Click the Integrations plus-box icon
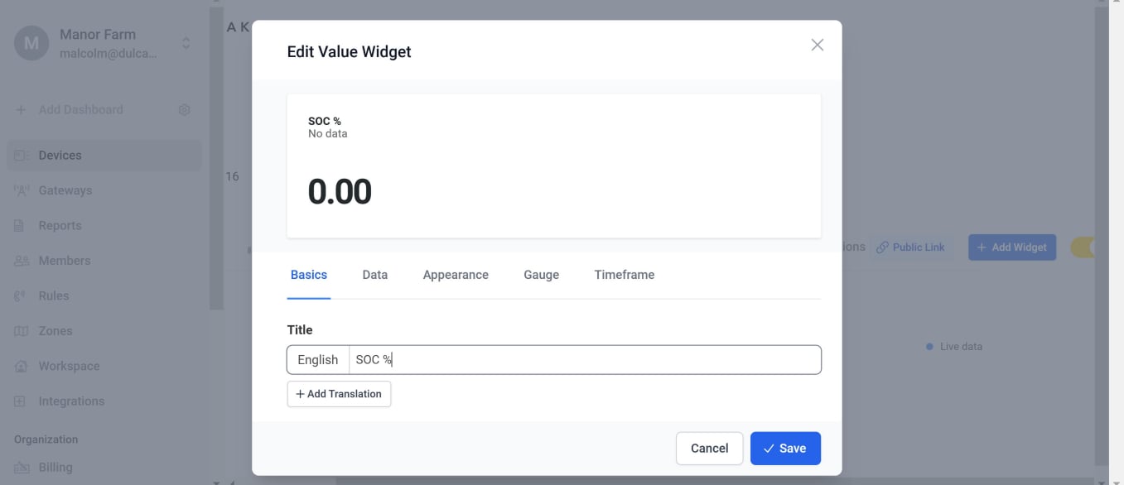This screenshot has width=1124, height=485. pos(20,401)
